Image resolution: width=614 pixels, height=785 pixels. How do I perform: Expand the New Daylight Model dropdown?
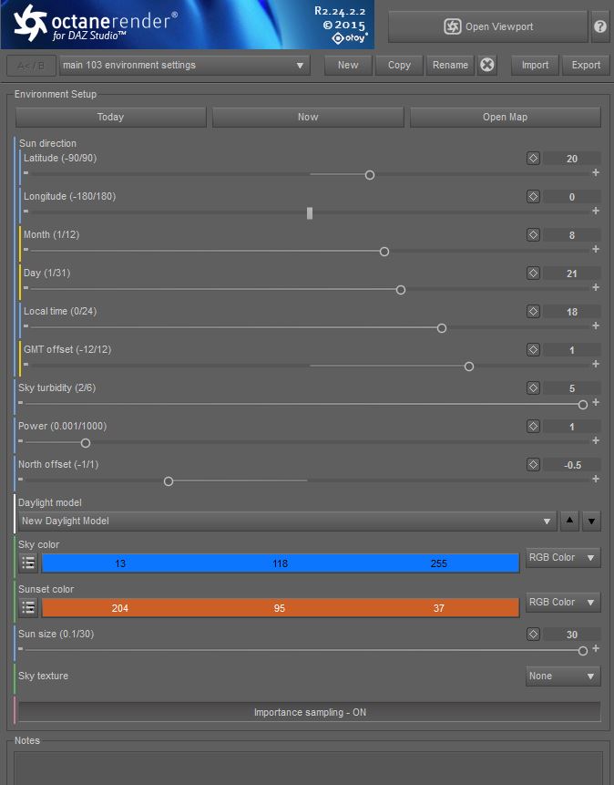point(285,522)
